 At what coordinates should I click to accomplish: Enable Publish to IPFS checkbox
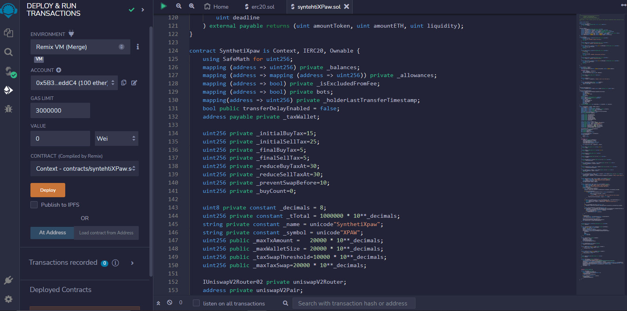[x=34, y=205]
